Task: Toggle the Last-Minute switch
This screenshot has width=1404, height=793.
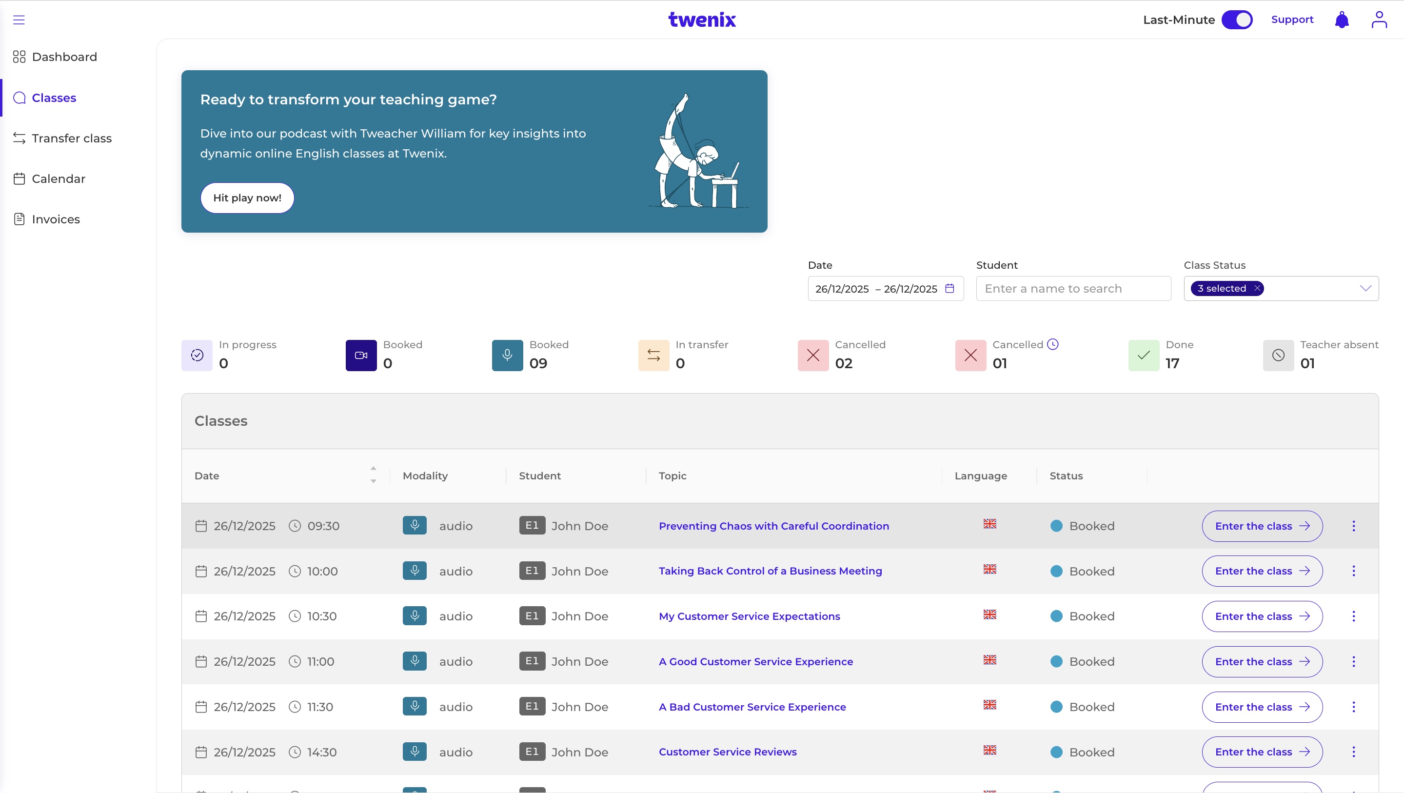Action: pos(1237,20)
